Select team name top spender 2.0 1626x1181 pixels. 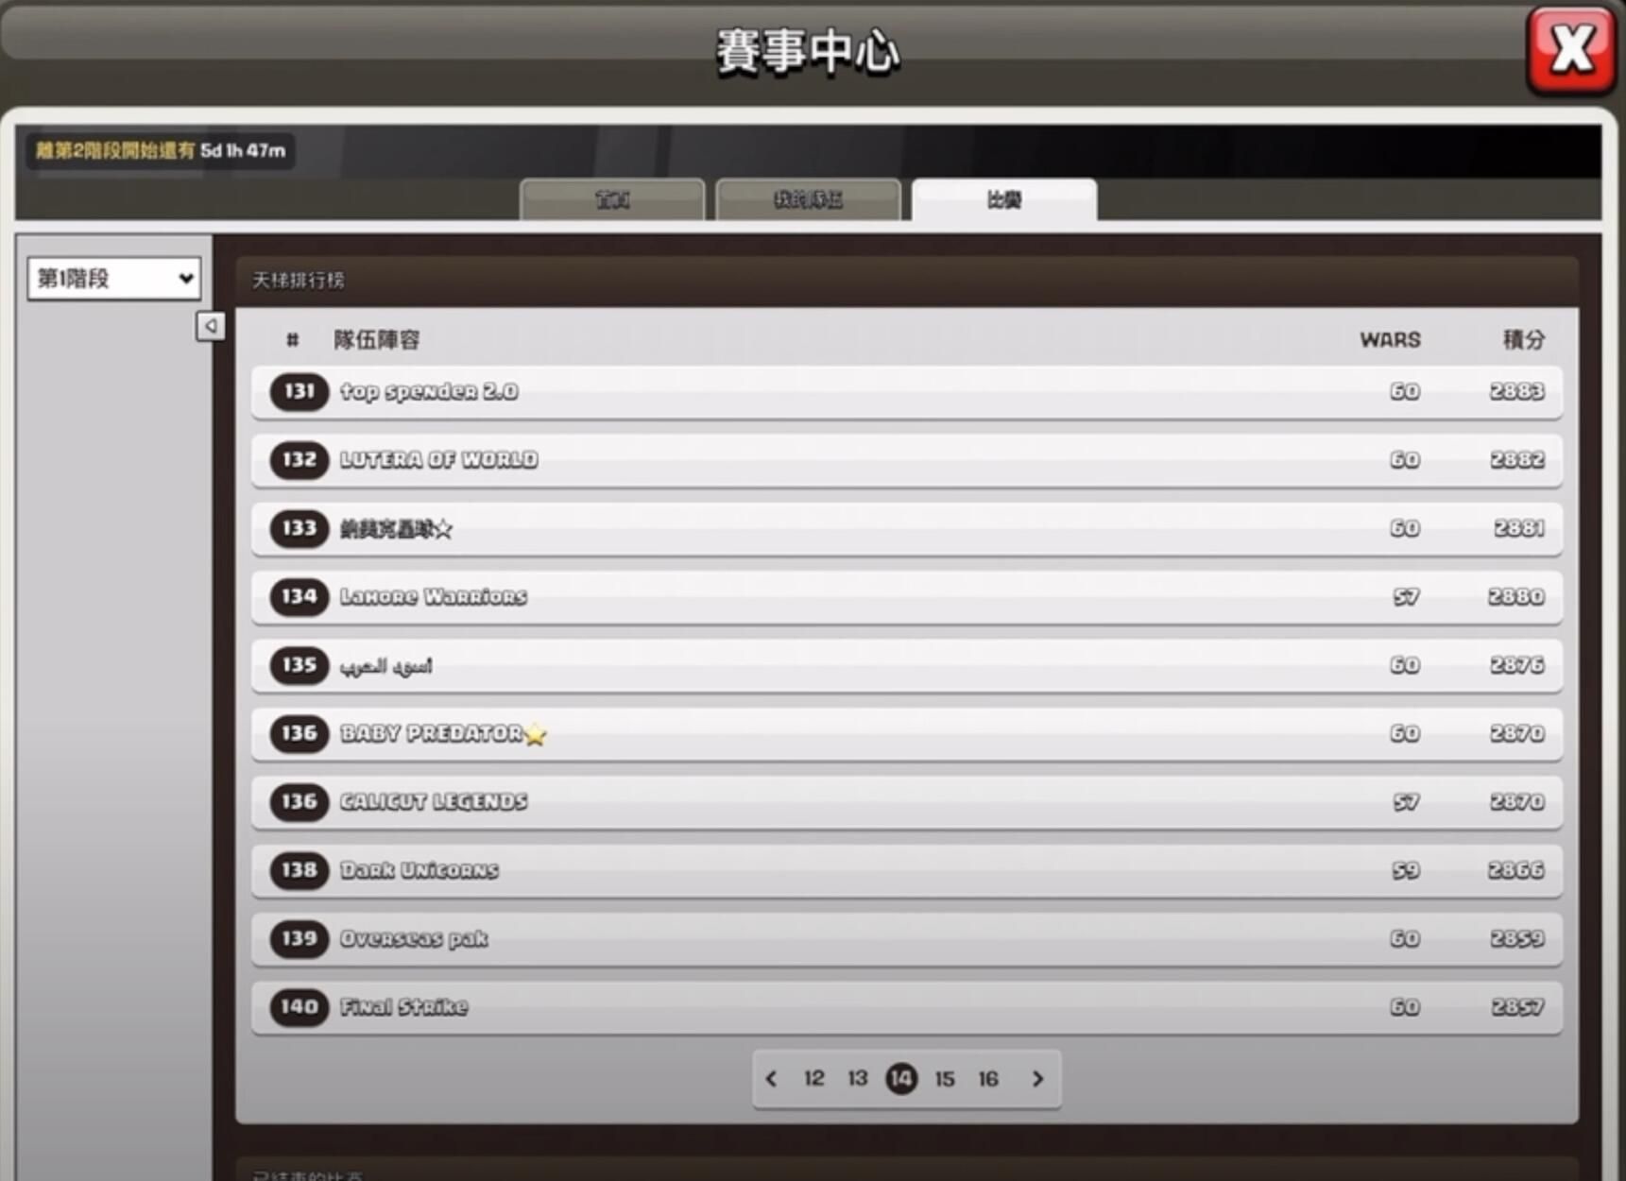[x=429, y=391]
